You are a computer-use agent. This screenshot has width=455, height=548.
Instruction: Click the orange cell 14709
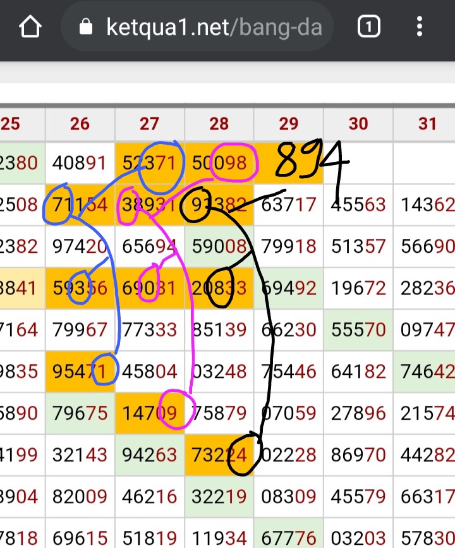pos(149,411)
